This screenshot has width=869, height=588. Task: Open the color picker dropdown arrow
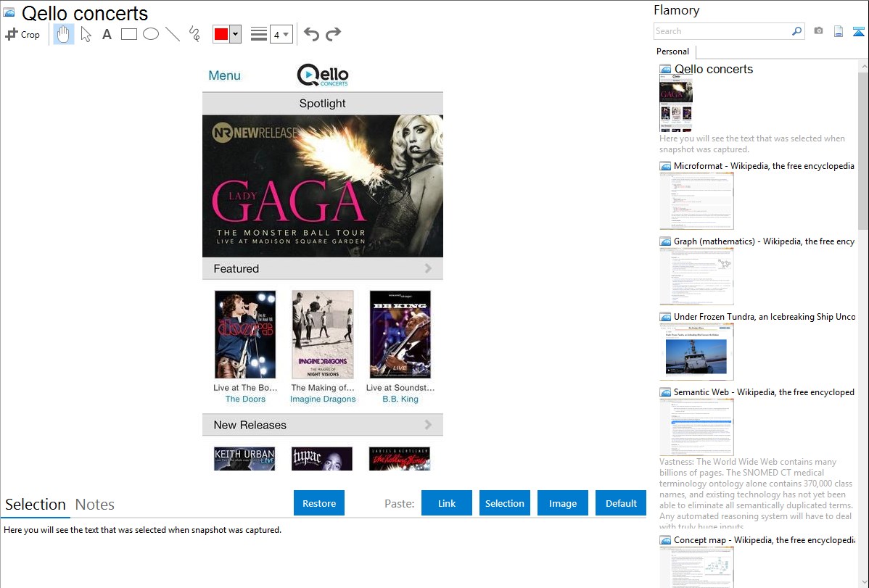click(236, 34)
